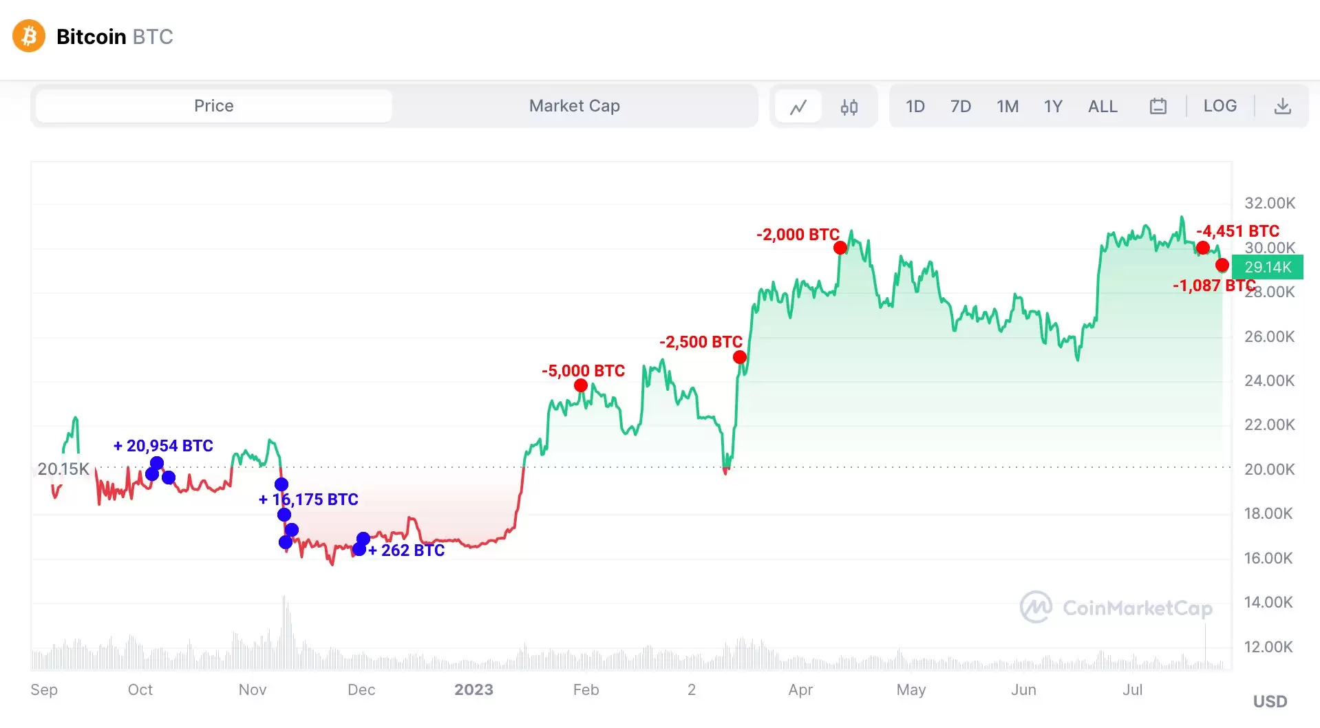
Task: Click the red -5,000 BTC sell marker
Action: (x=581, y=385)
